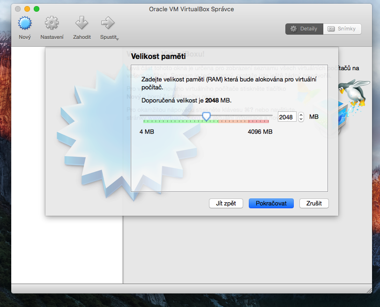
Task: Switch to the Snímky snapshots view
Action: [342, 29]
